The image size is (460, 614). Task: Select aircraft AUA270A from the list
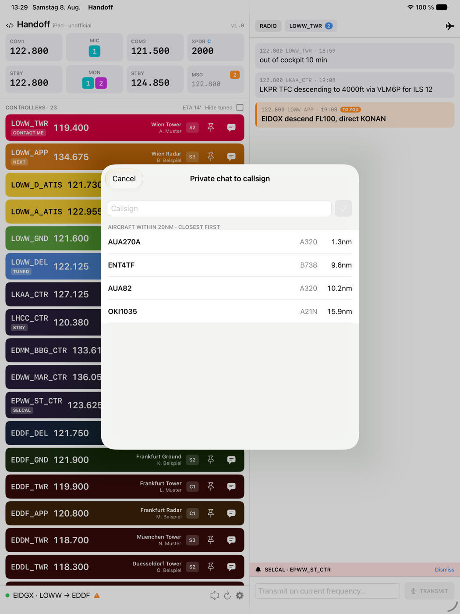(230, 242)
